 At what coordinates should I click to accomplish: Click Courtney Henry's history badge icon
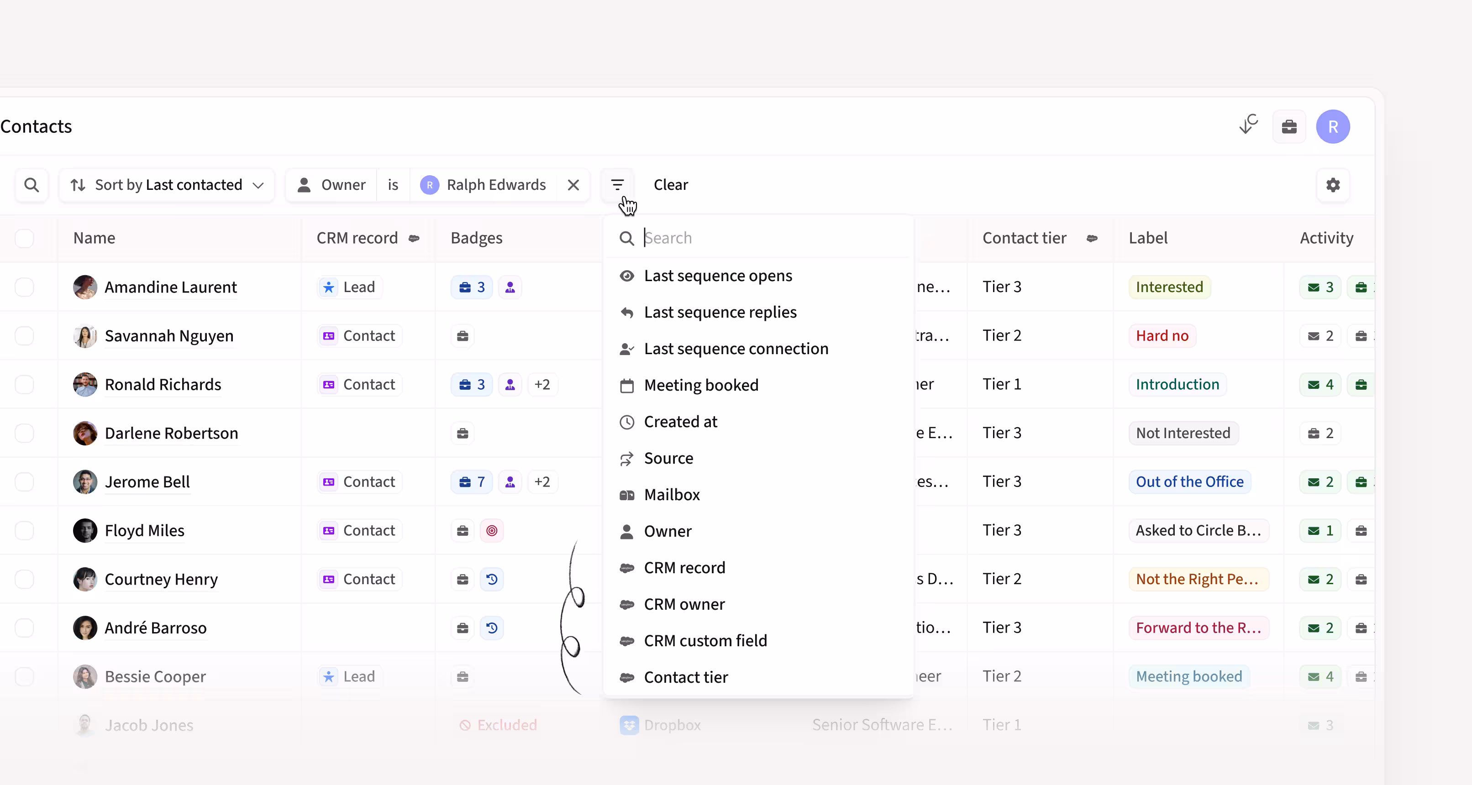pos(491,579)
